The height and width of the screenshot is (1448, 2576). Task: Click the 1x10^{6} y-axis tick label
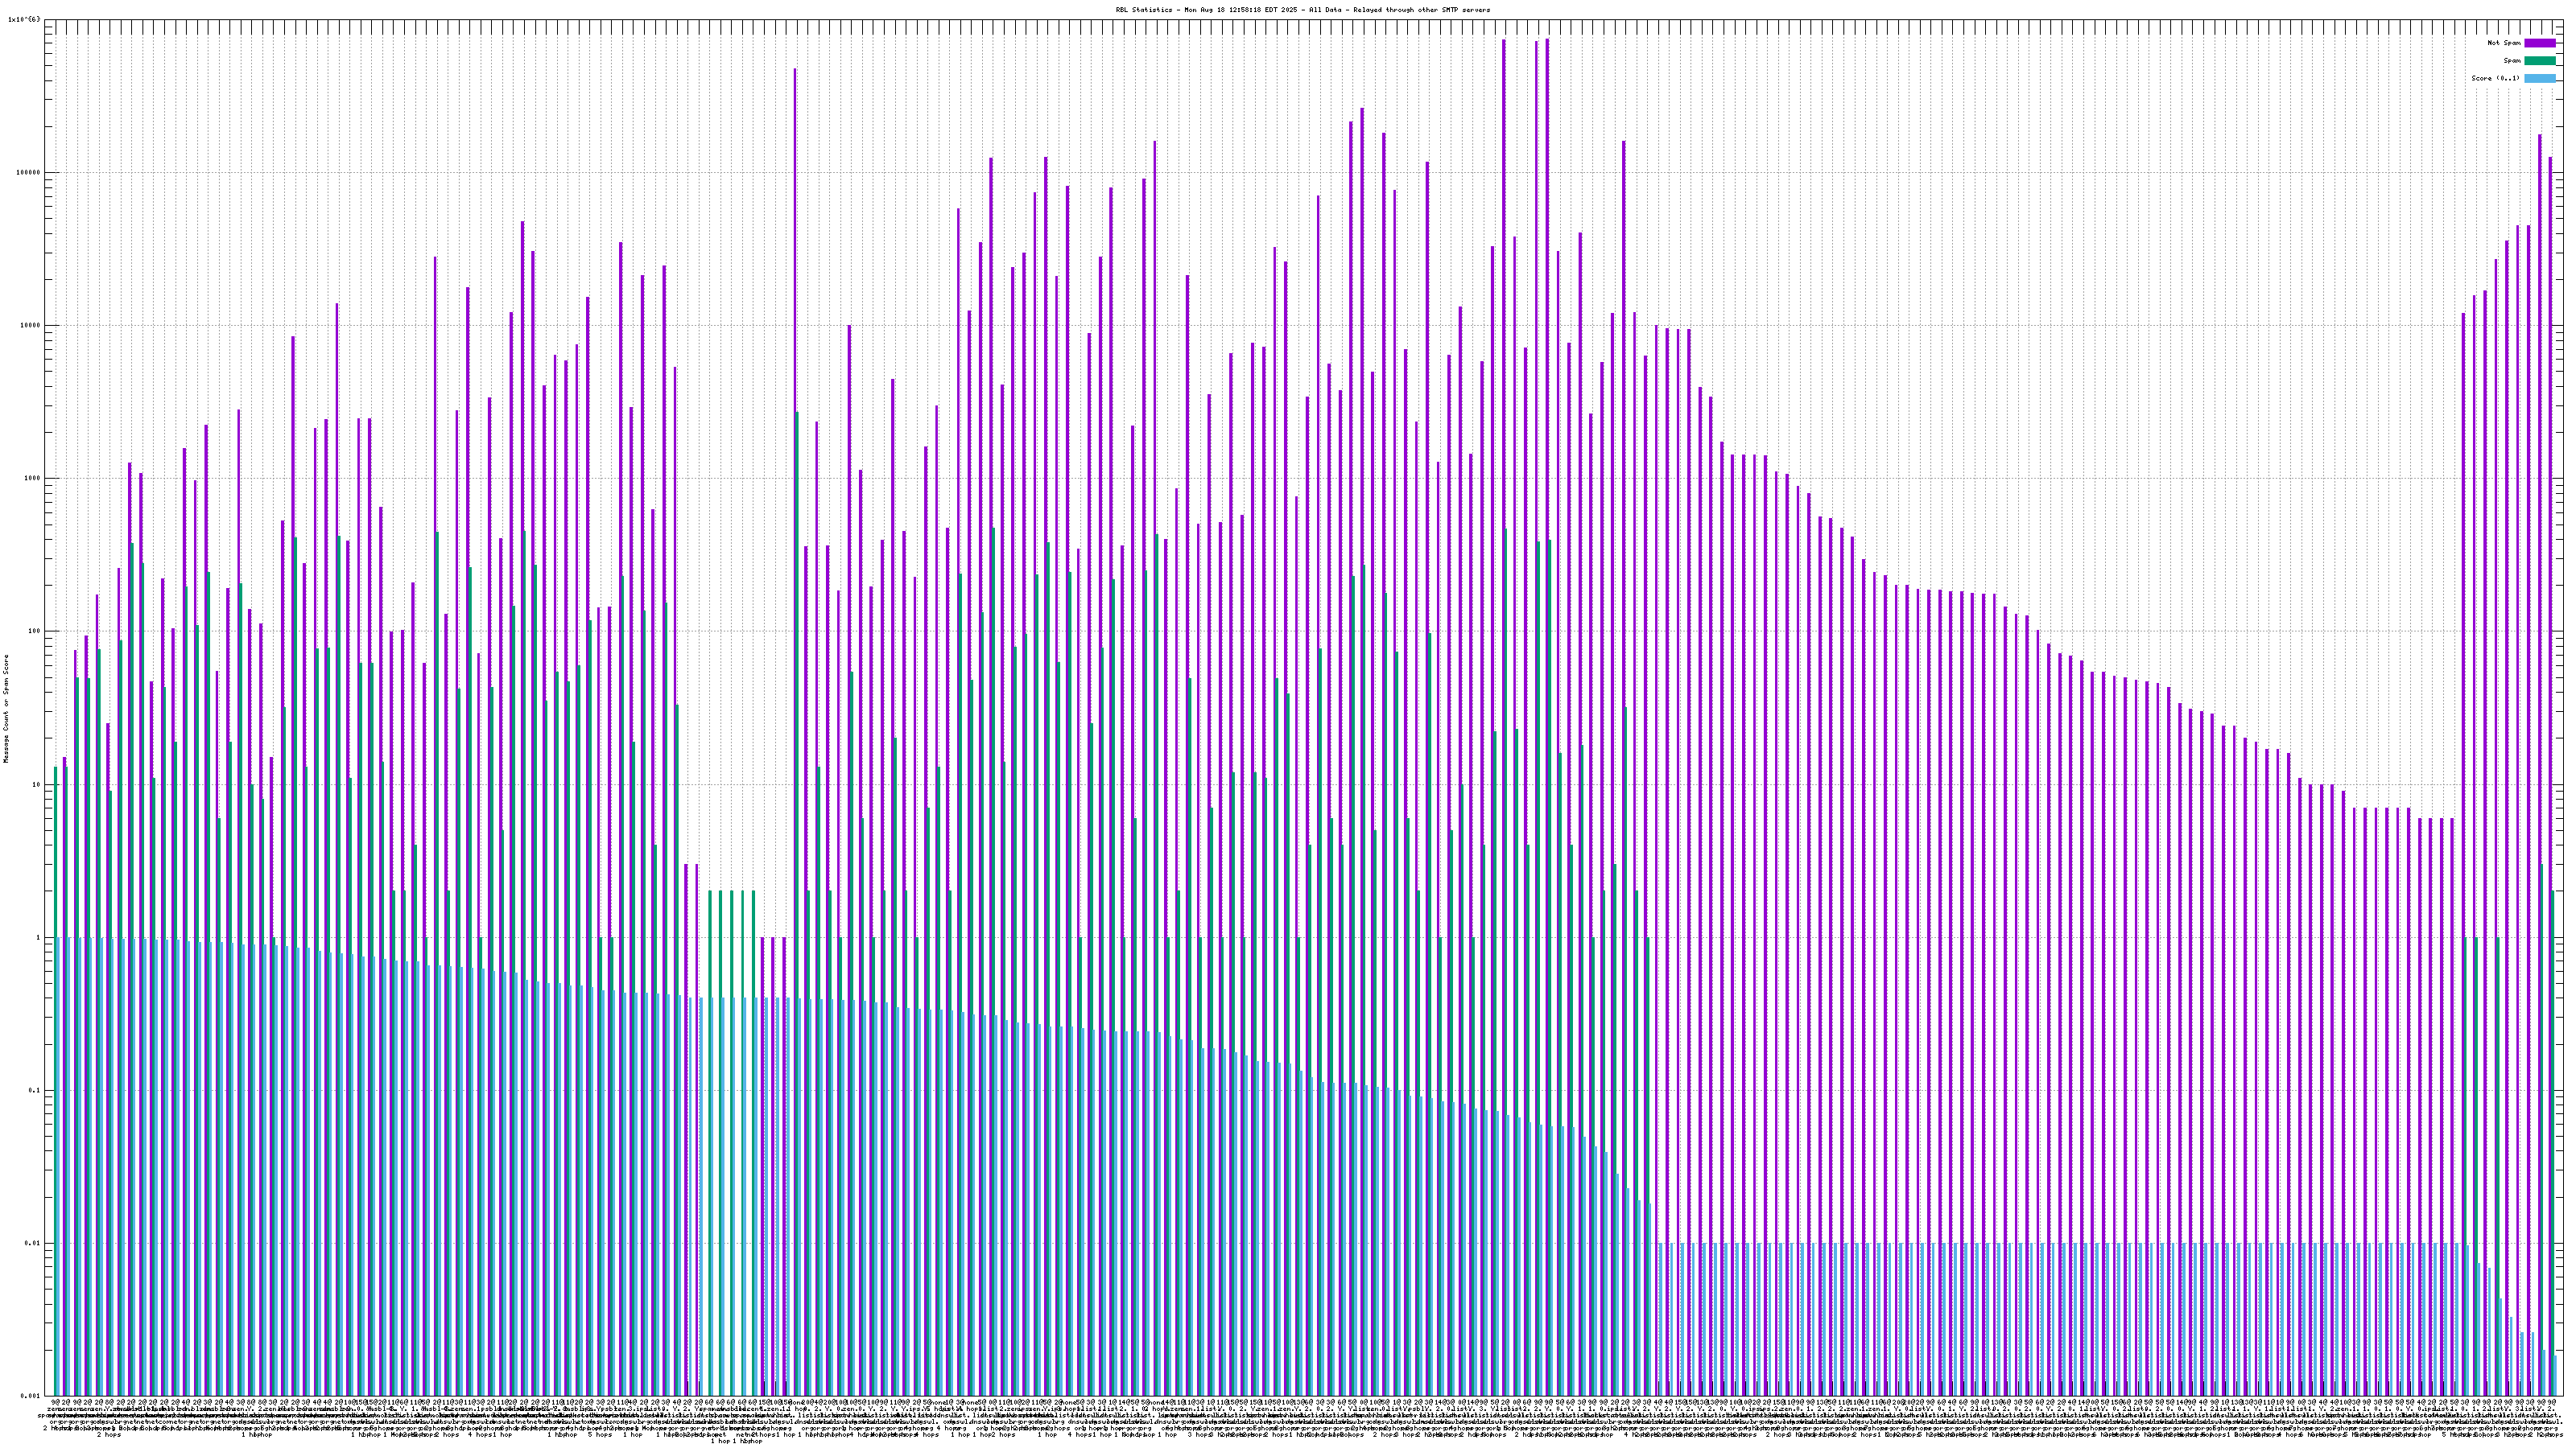pos(23,19)
